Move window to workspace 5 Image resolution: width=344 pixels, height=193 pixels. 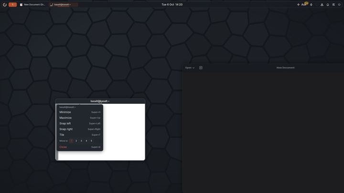91,141
